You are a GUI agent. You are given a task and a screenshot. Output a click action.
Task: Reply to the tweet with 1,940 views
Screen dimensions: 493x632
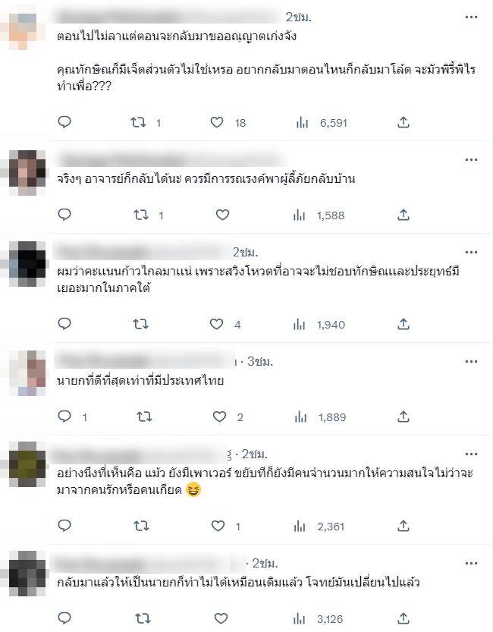pyautogui.click(x=64, y=324)
